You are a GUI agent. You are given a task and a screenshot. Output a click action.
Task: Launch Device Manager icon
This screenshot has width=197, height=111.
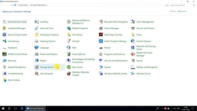click(x=101, y=28)
